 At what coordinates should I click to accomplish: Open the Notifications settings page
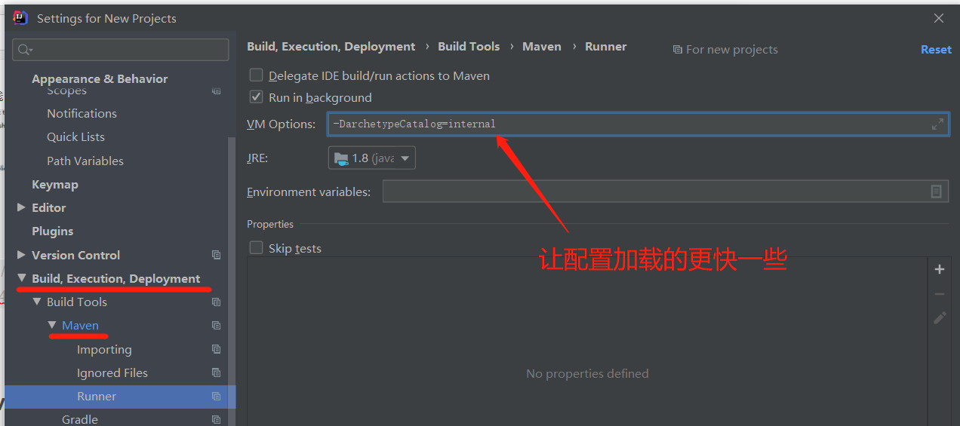[x=82, y=113]
